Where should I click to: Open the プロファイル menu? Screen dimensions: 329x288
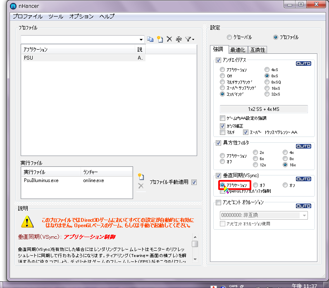[28, 17]
